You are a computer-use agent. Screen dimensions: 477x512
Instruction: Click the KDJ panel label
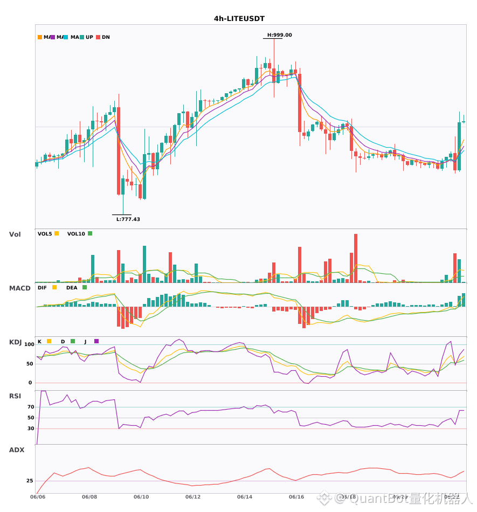[x=15, y=342]
